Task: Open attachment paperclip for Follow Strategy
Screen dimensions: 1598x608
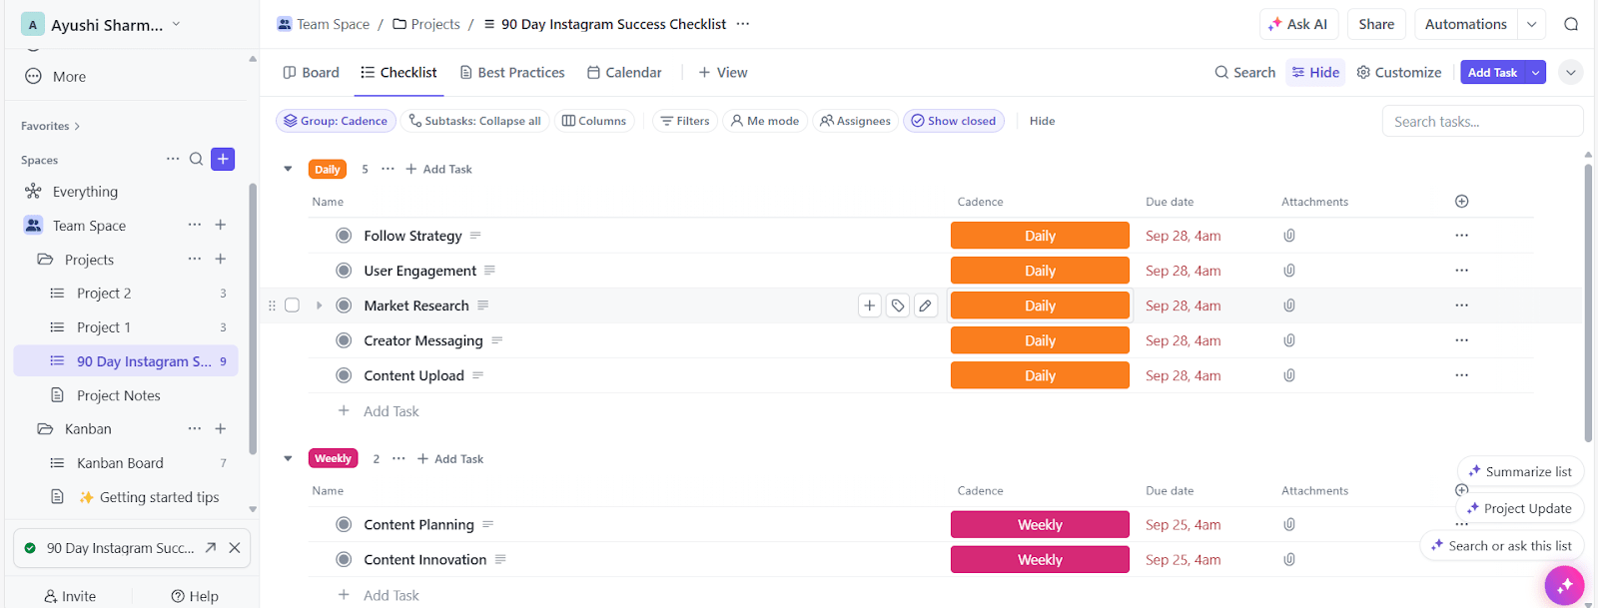Action: (x=1289, y=236)
